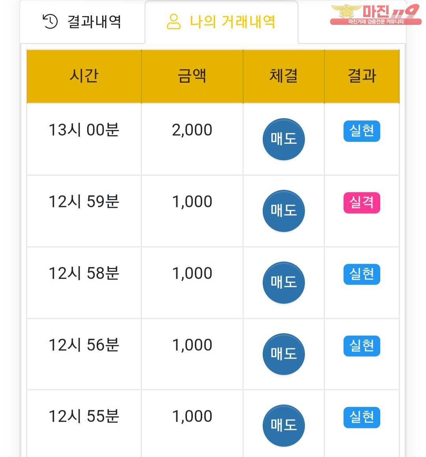Click the 금액 column header
The image size is (426, 457).
click(x=192, y=76)
